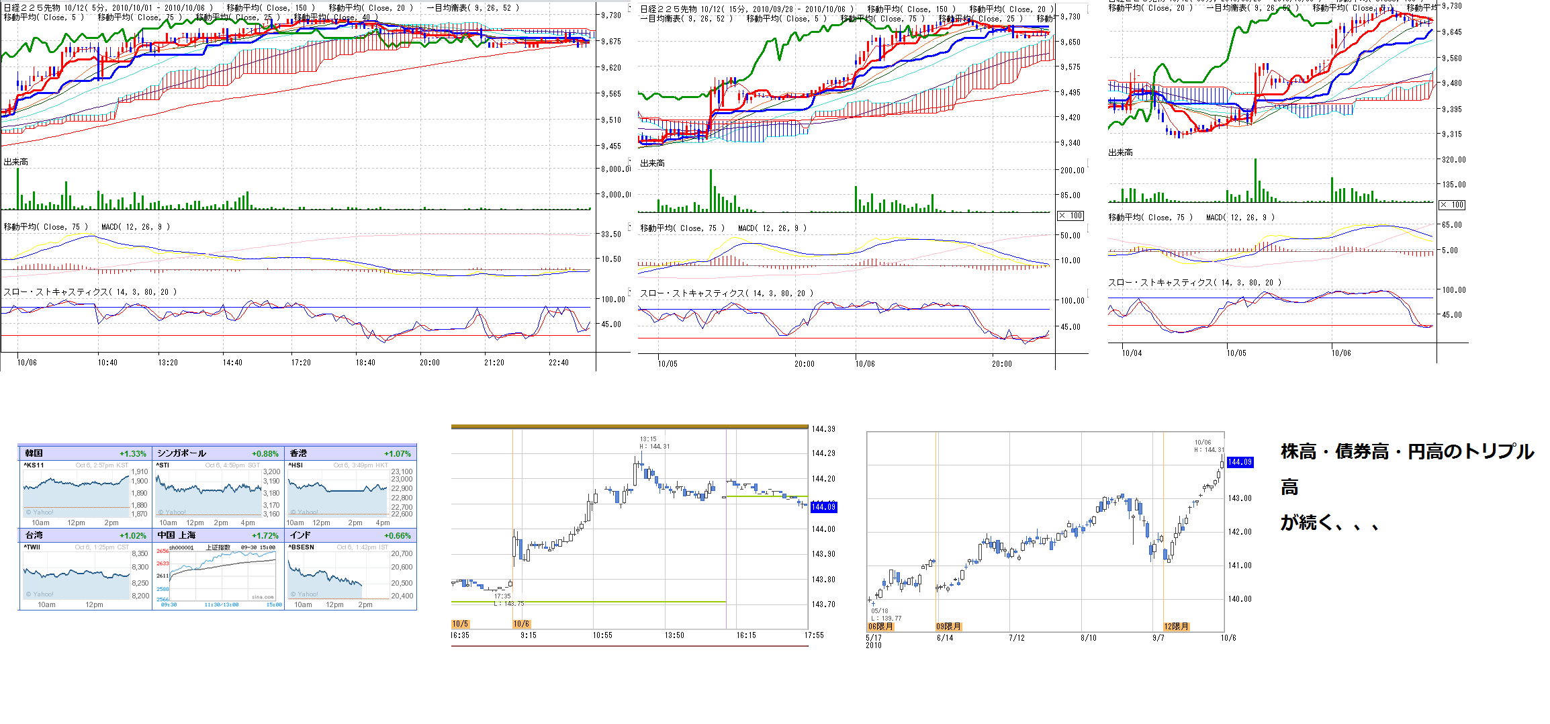
Task: Select the 09限月 contract marker
Action: [x=948, y=627]
